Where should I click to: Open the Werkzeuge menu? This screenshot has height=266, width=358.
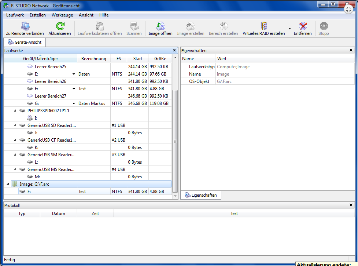point(62,15)
